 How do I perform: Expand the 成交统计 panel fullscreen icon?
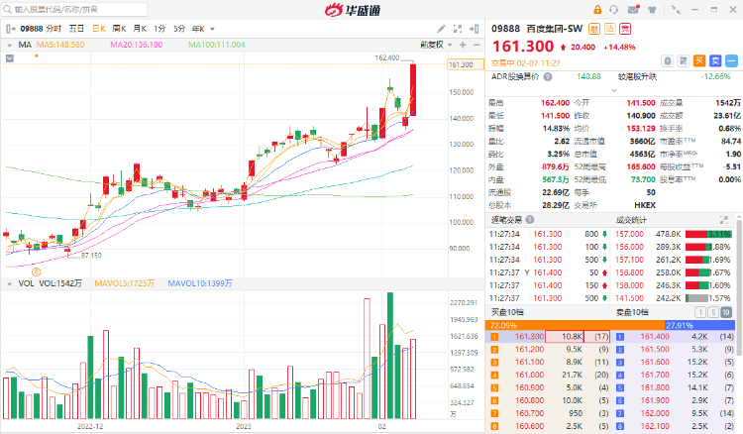pos(723,220)
